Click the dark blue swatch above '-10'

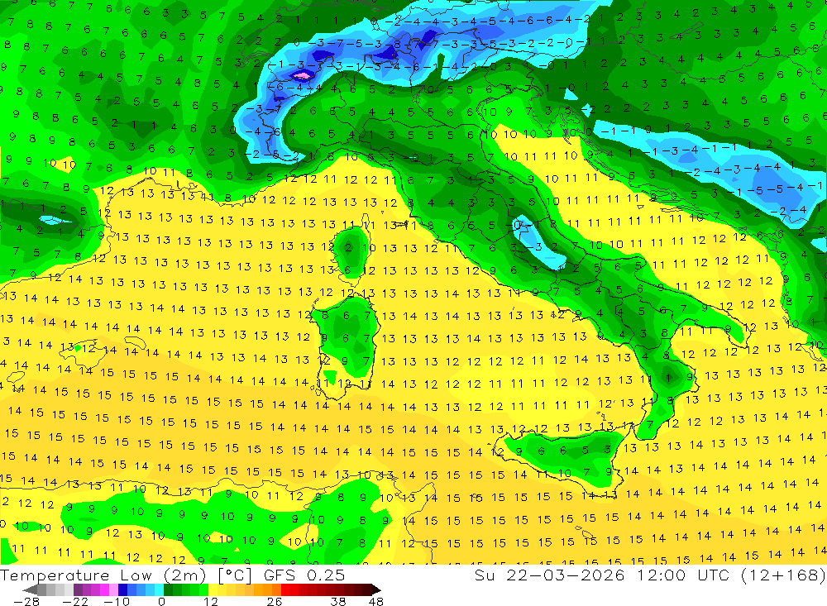click(x=123, y=589)
